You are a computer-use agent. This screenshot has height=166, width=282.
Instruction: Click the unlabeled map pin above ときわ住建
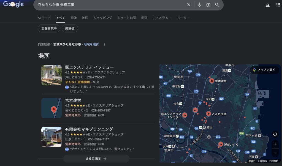coord(195,110)
